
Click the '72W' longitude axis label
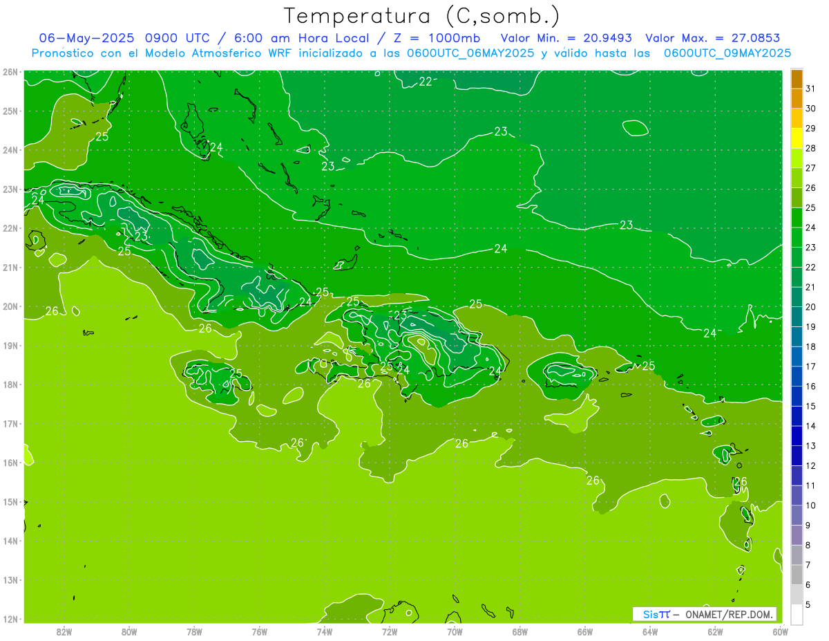coord(390,631)
